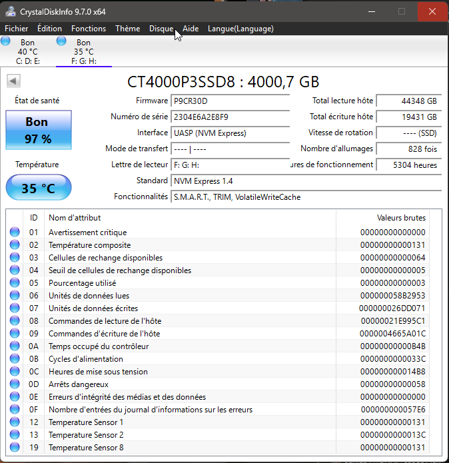
Task: Click the health orb for disk F: G: H:
Action: [x=62, y=41]
